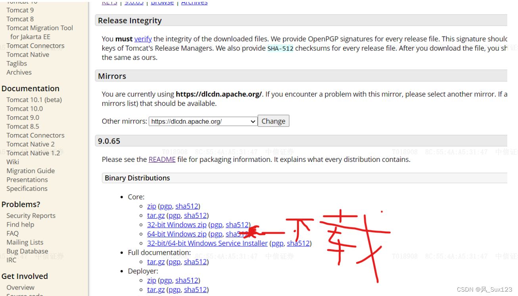Click the Release Integrity section heading
The image size is (518, 296).
130,21
